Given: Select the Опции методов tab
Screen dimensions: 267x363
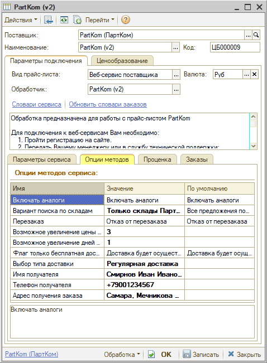Looking at the screenshot, I should click(x=107, y=159).
